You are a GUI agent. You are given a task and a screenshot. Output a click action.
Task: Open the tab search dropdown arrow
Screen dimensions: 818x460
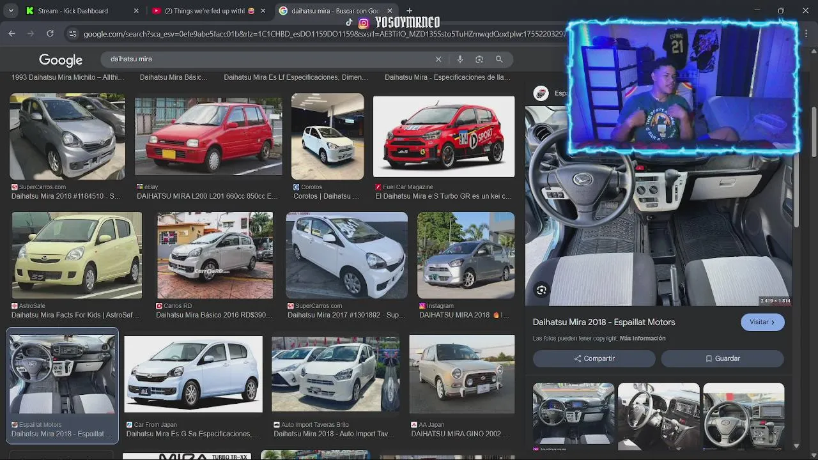click(11, 11)
